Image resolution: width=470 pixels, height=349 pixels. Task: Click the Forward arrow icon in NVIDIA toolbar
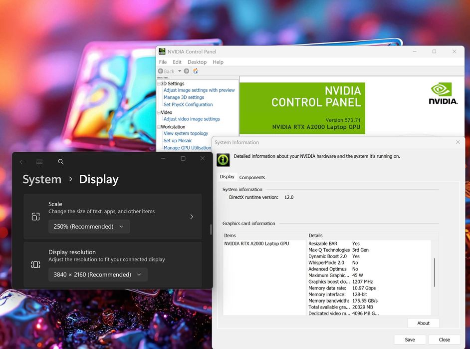coord(187,71)
